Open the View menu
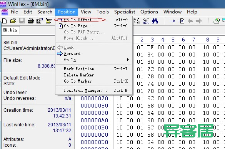This screenshot has width=225, height=149. (x=86, y=12)
